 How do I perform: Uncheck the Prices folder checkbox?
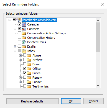(x=25, y=73)
